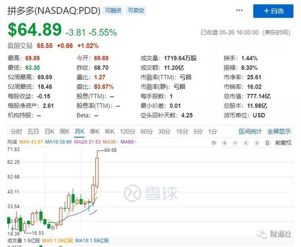Click the current price $64.89
Viewport: 301px width, 247px height.
(34, 30)
